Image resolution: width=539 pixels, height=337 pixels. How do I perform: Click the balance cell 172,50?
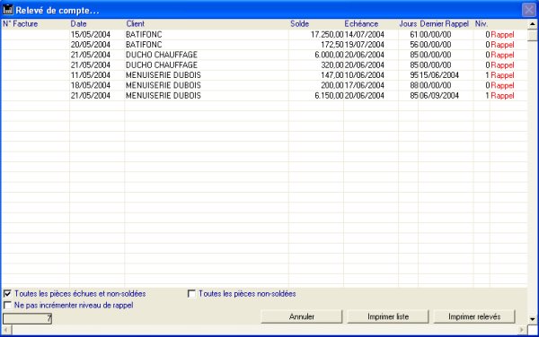point(332,45)
